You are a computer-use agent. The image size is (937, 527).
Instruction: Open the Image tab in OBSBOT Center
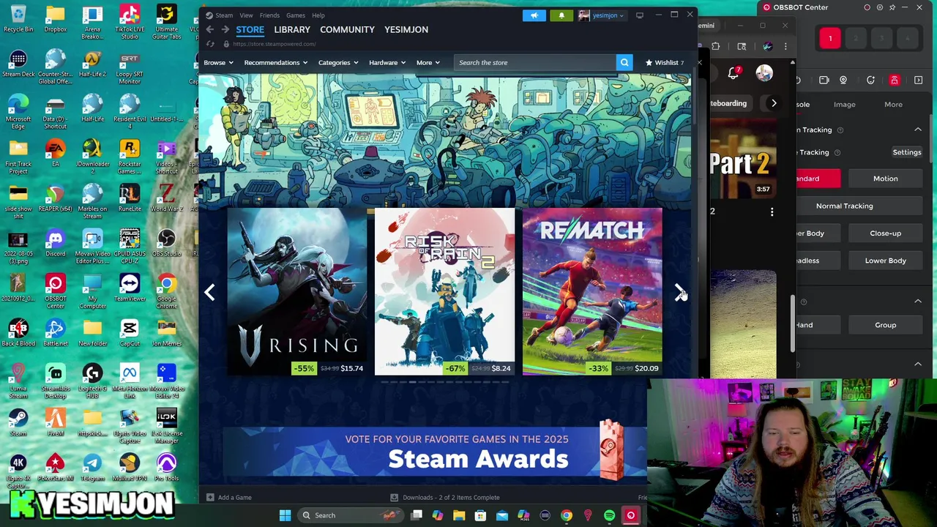(844, 105)
